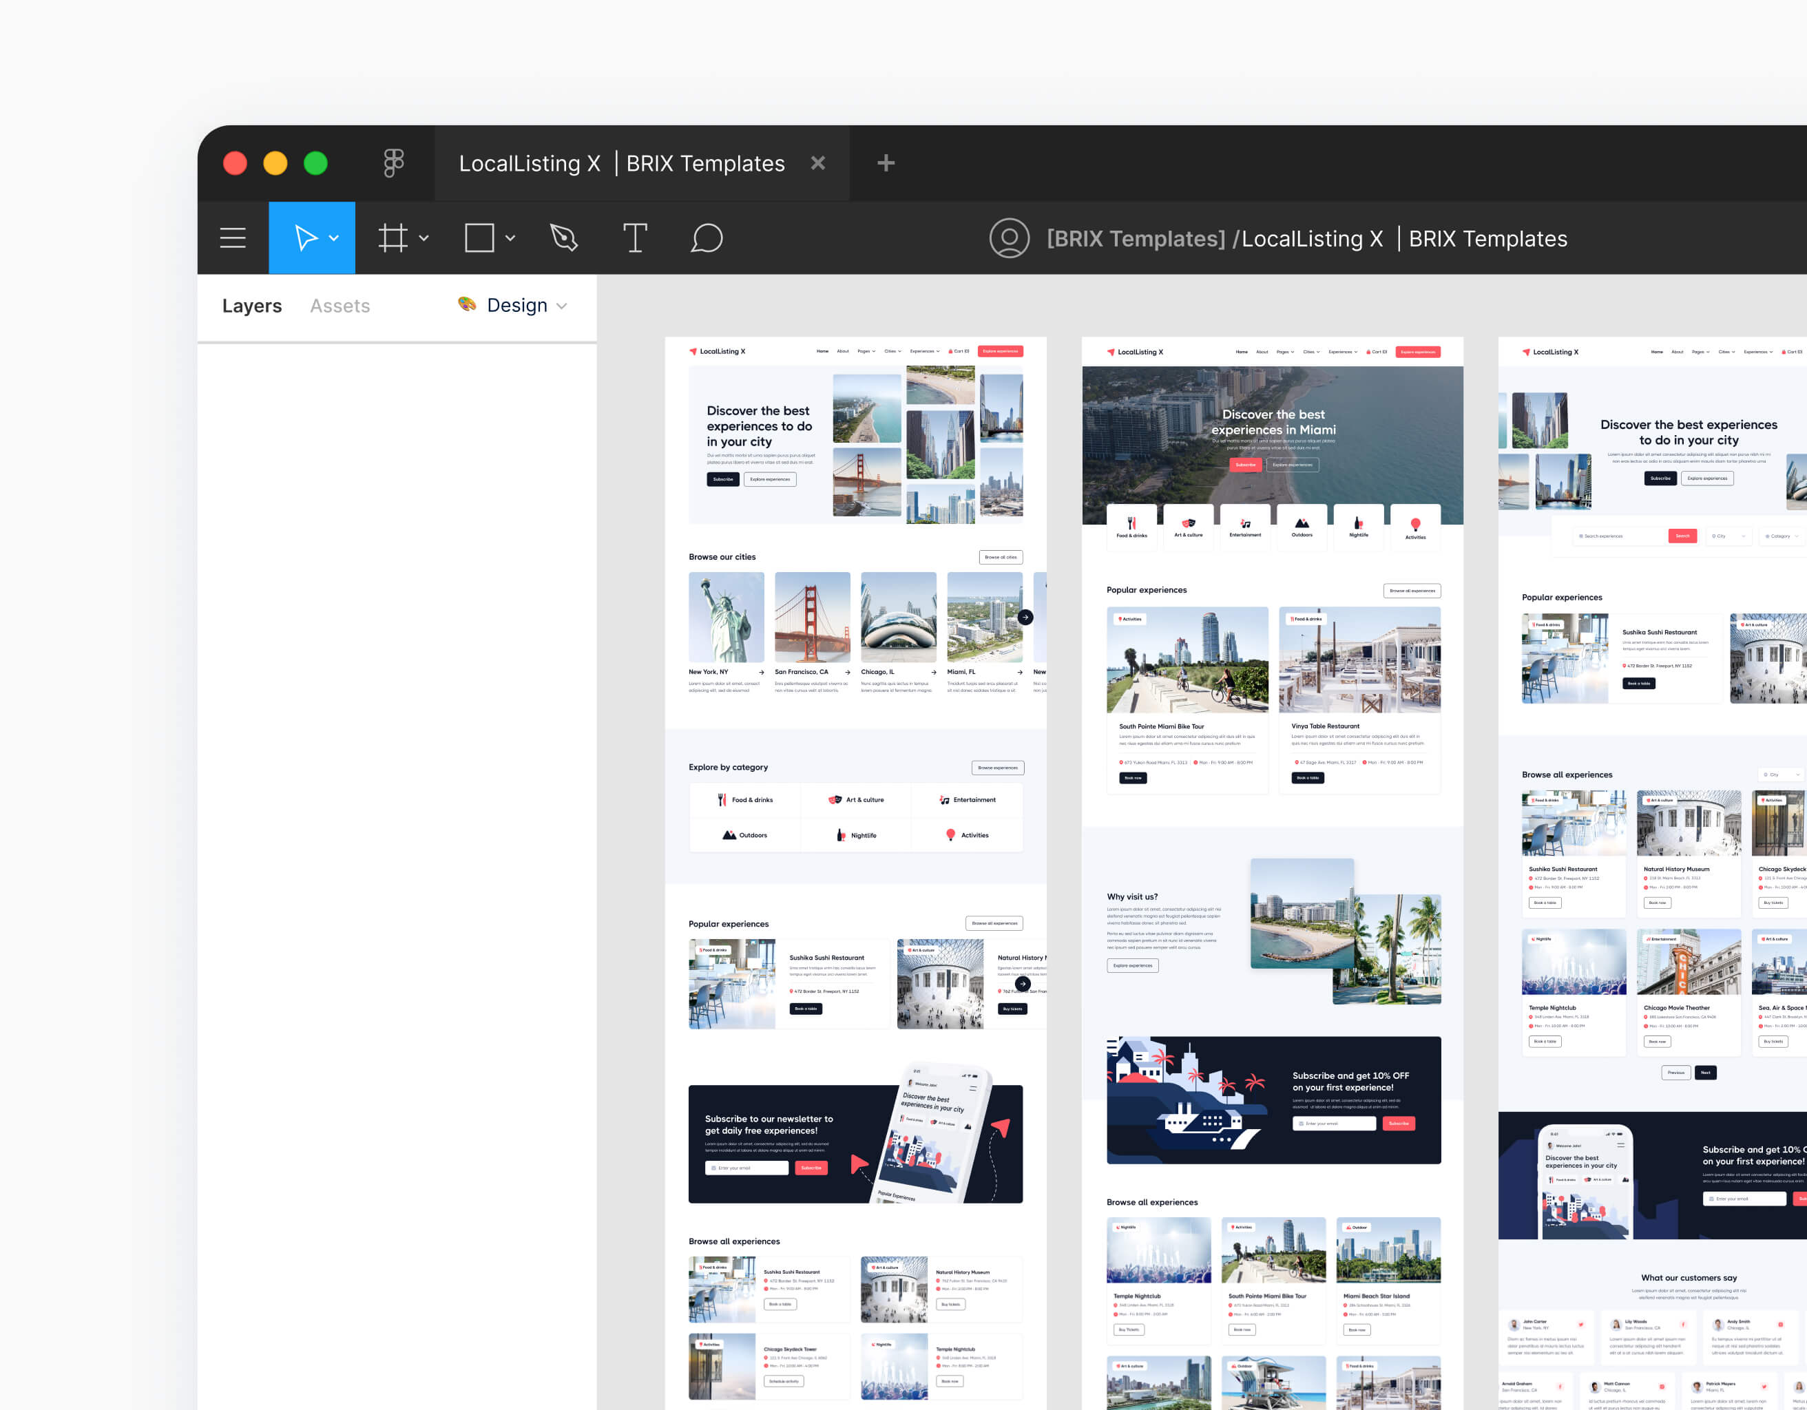1807x1410 pixels.
Task: Select the Layers tab
Action: pyautogui.click(x=251, y=305)
